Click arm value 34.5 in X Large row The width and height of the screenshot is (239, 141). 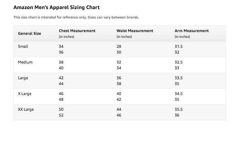pos(178,93)
